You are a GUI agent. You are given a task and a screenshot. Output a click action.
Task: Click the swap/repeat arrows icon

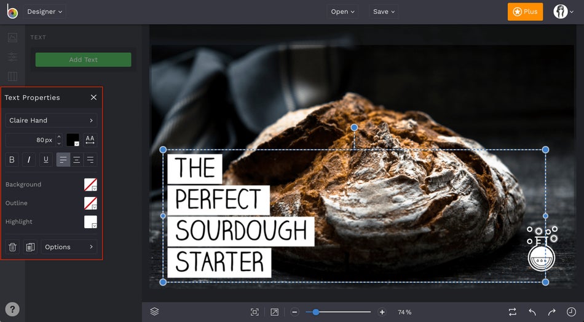513,312
